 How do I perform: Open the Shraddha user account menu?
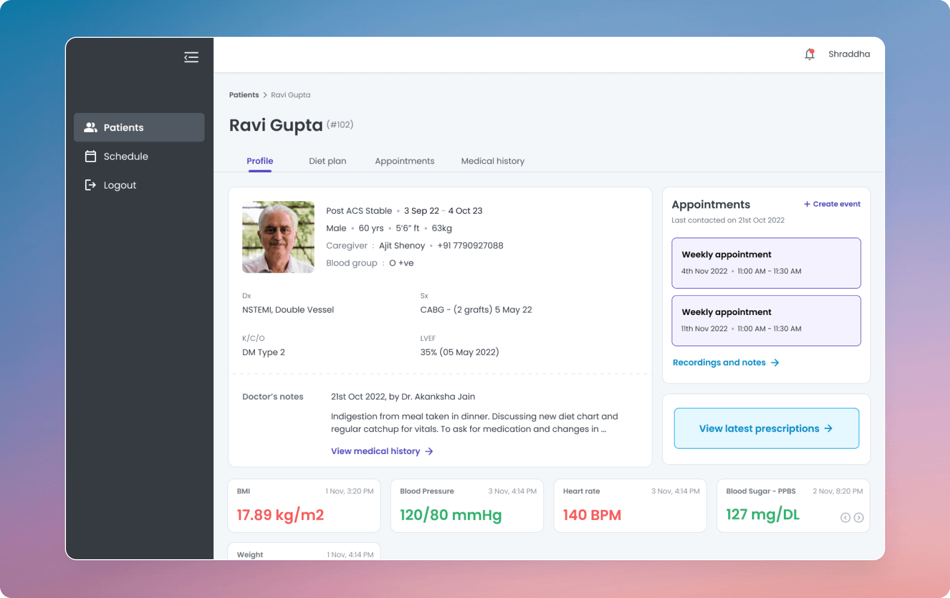tap(849, 54)
